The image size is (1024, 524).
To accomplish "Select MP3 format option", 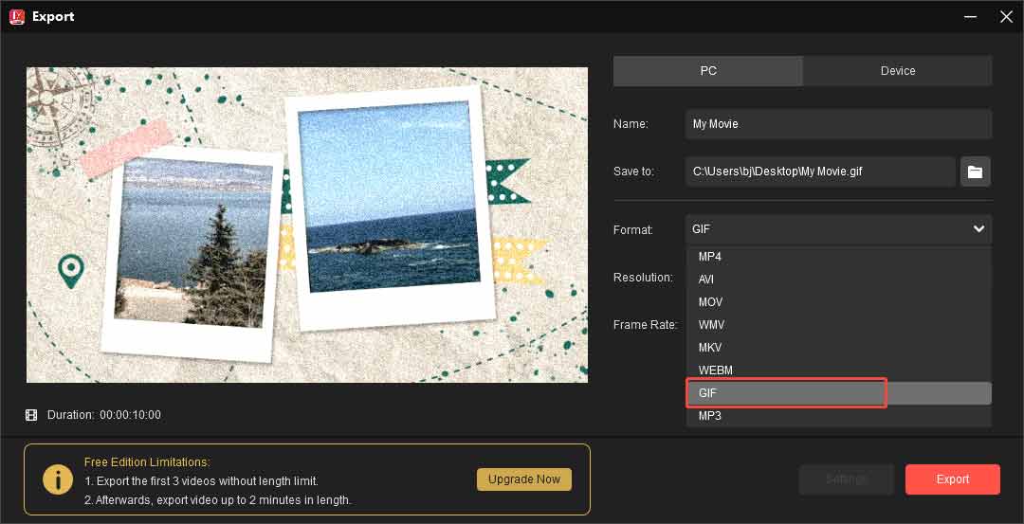I will [x=838, y=416].
